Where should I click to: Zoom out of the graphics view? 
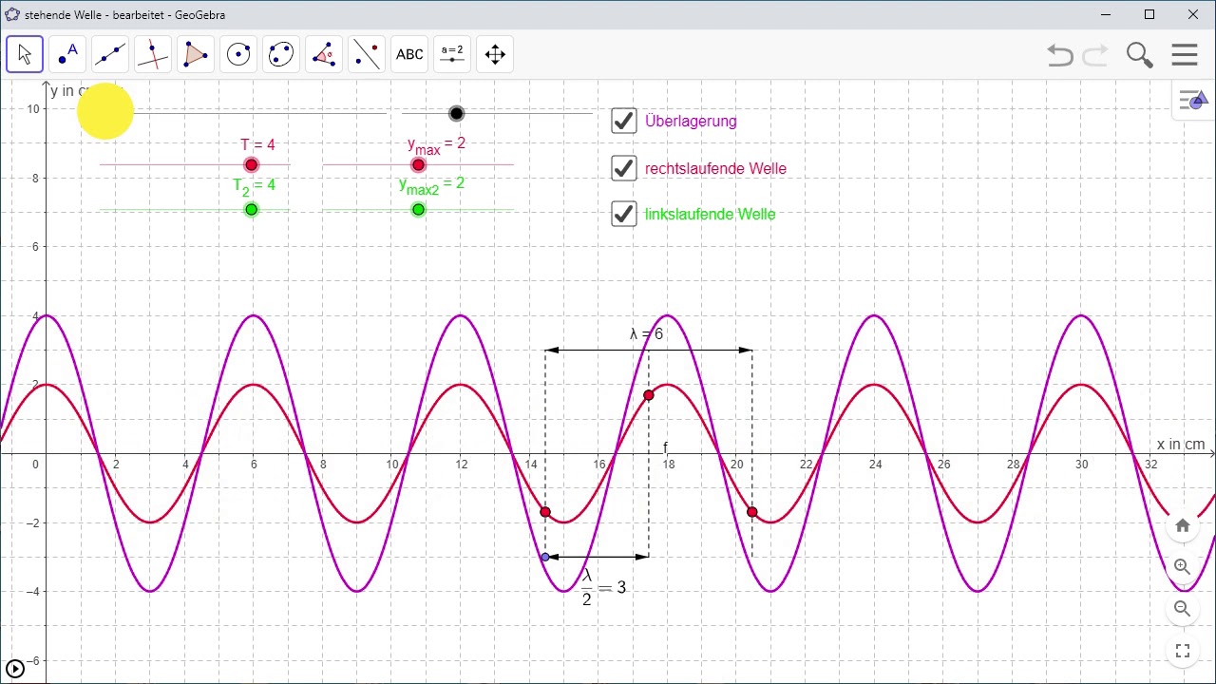(1183, 609)
